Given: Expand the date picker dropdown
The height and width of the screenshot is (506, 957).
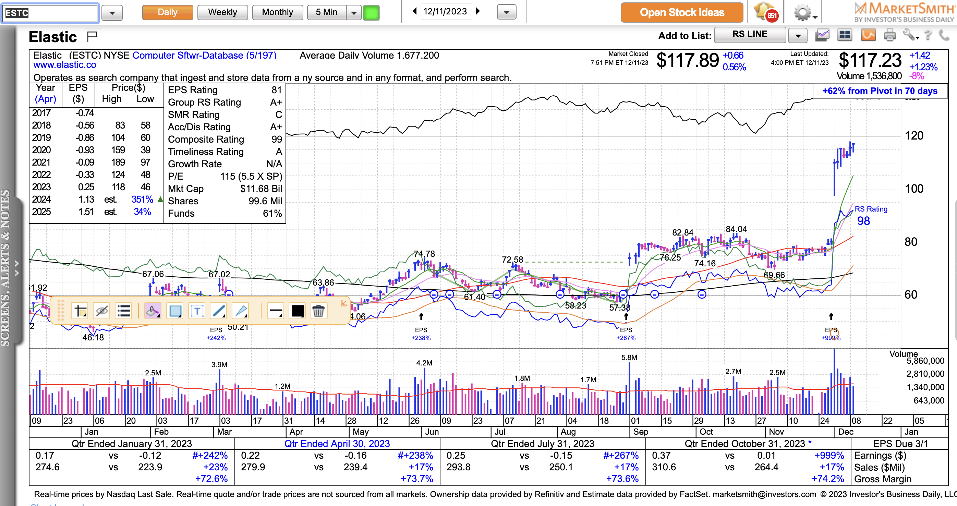Looking at the screenshot, I should tap(506, 13).
